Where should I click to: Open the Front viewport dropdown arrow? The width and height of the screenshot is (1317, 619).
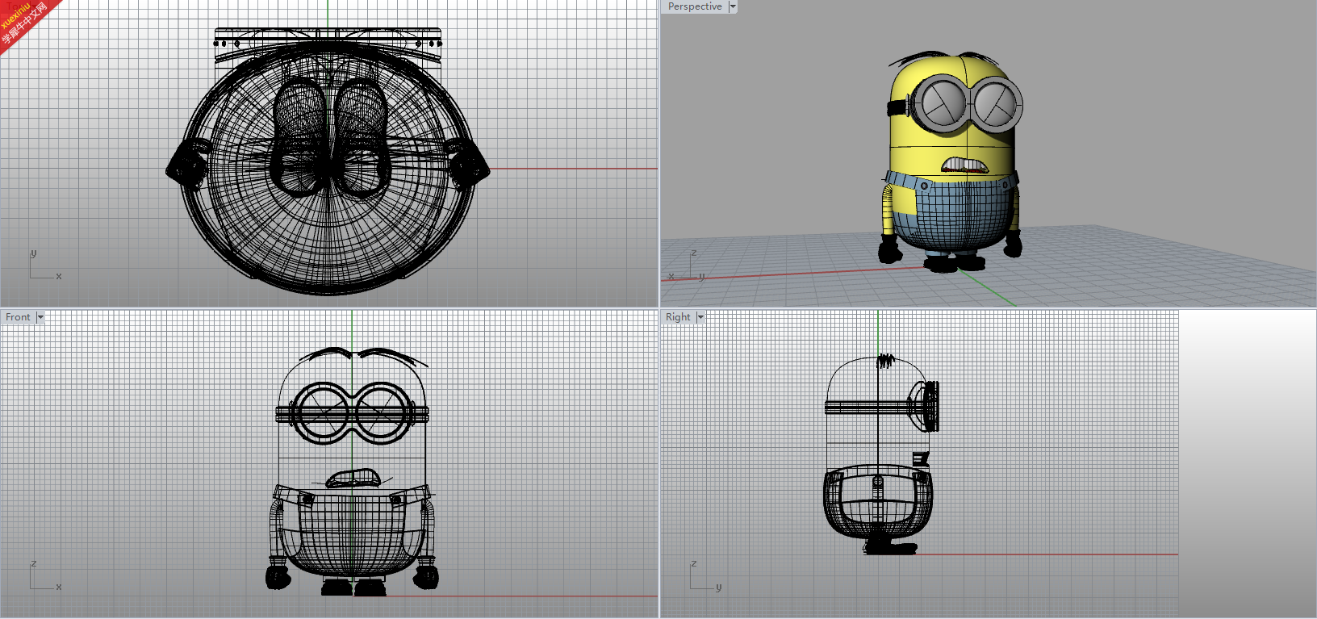click(x=40, y=317)
